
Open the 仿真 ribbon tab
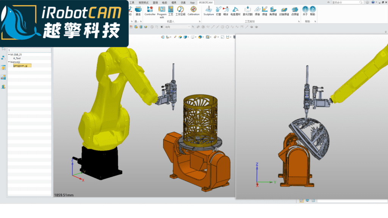183,2
